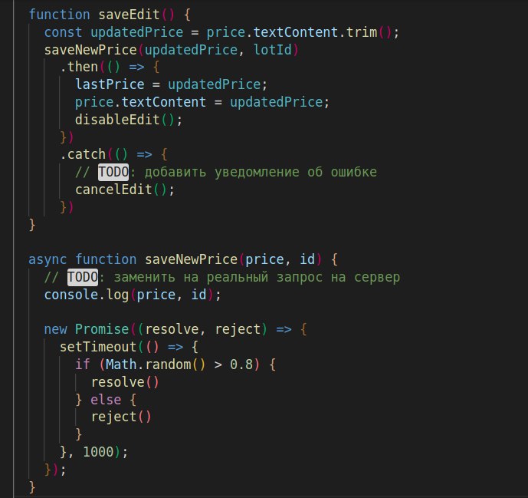Viewport: 528px width, 498px height.
Task: Click the 'disableEdit' call
Action: 117,120
